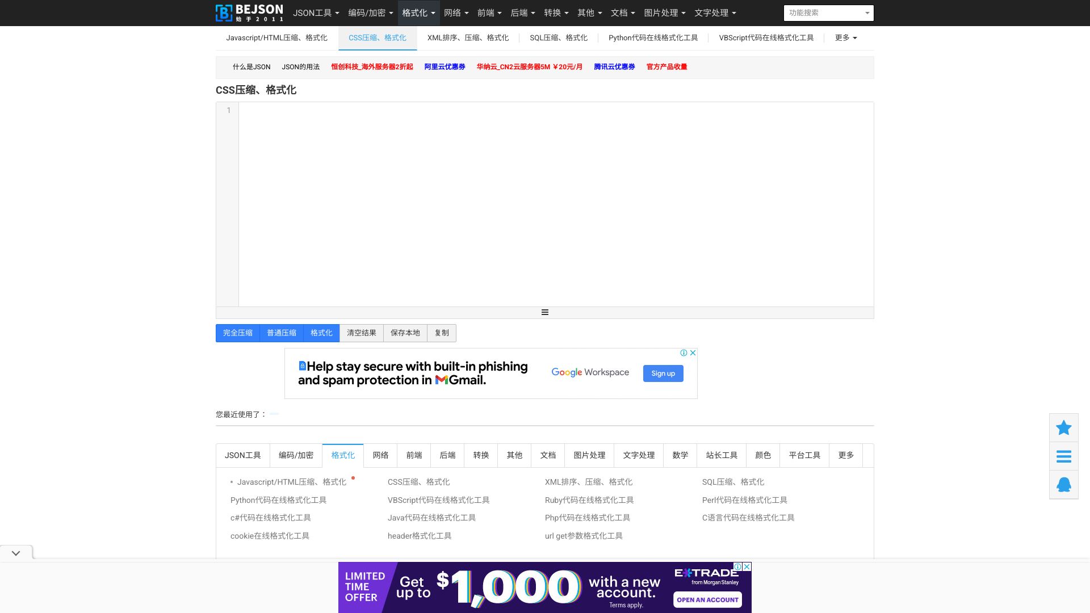The width and height of the screenshot is (1090, 613).
Task: Open c#代码在线格式化工具 link
Action: (x=271, y=518)
